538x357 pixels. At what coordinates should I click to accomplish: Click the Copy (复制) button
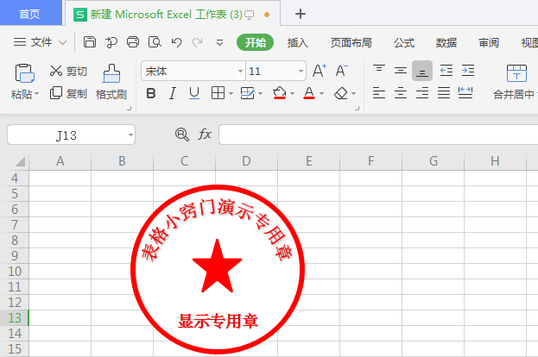[x=68, y=93]
